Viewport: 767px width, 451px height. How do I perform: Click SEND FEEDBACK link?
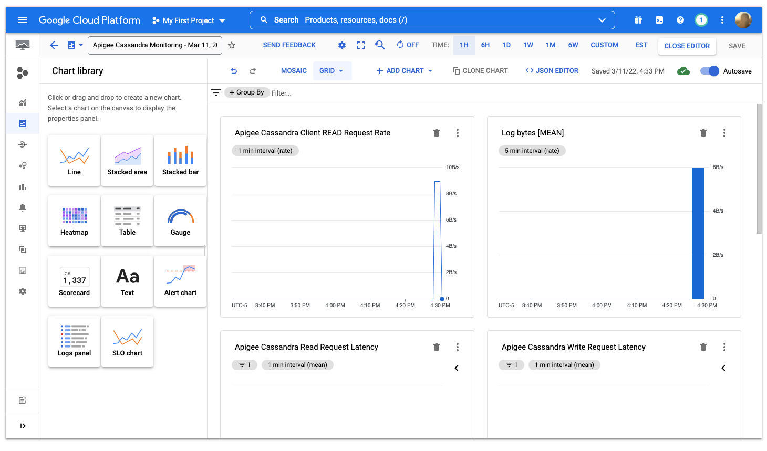pyautogui.click(x=289, y=45)
